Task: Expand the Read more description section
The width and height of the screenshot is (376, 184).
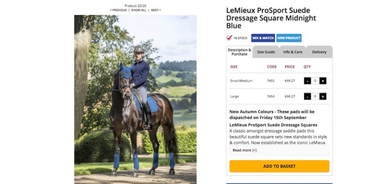Action: click(x=245, y=150)
